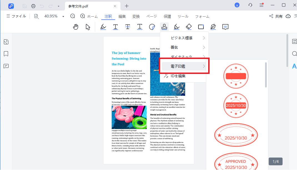
Task: Pick the strikethrough text tool
Action: (x=127, y=27)
